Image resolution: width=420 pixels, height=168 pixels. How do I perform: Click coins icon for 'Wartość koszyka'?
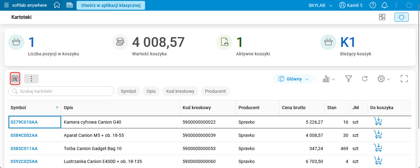pos(120,42)
